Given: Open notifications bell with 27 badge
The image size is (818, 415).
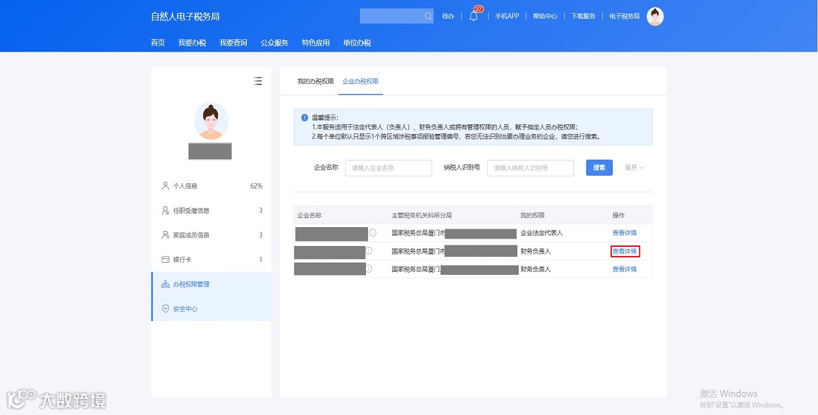Looking at the screenshot, I should (473, 16).
